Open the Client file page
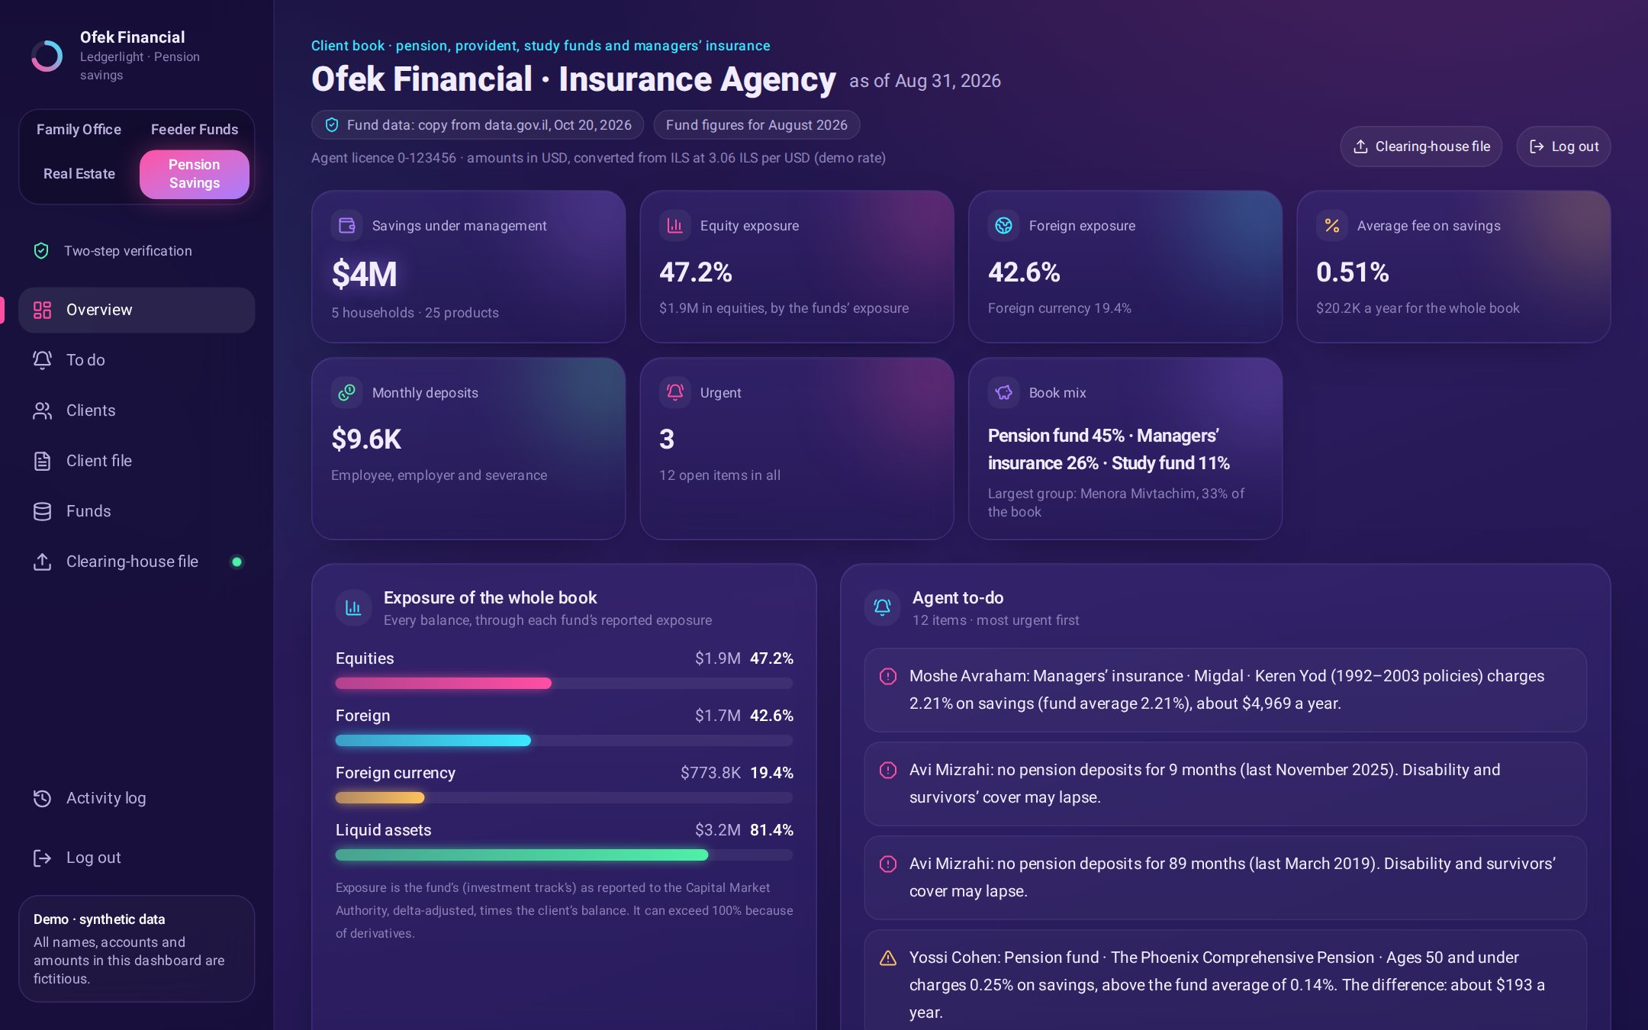1648x1030 pixels. coord(137,461)
